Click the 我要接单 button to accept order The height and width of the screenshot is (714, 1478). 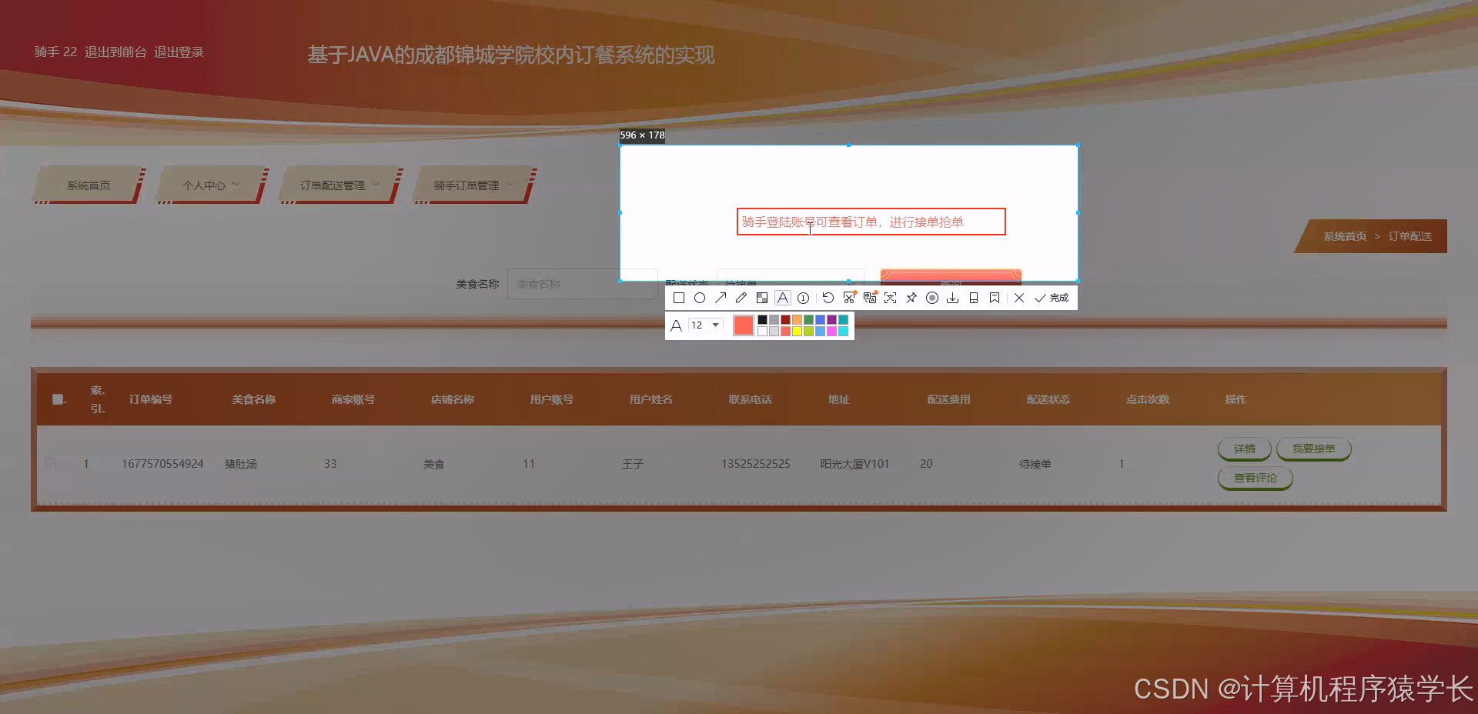click(1313, 449)
